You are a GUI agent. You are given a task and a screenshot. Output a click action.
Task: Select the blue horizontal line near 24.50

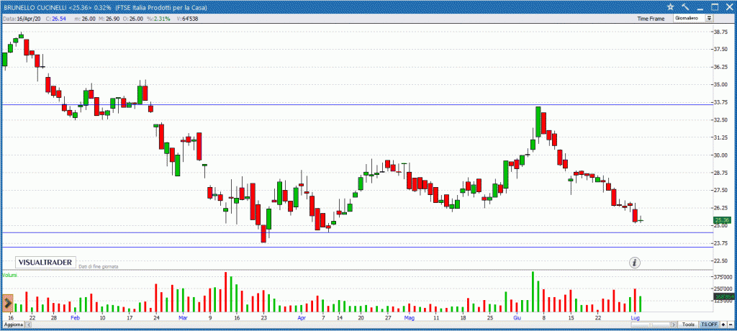pyautogui.click(x=357, y=232)
